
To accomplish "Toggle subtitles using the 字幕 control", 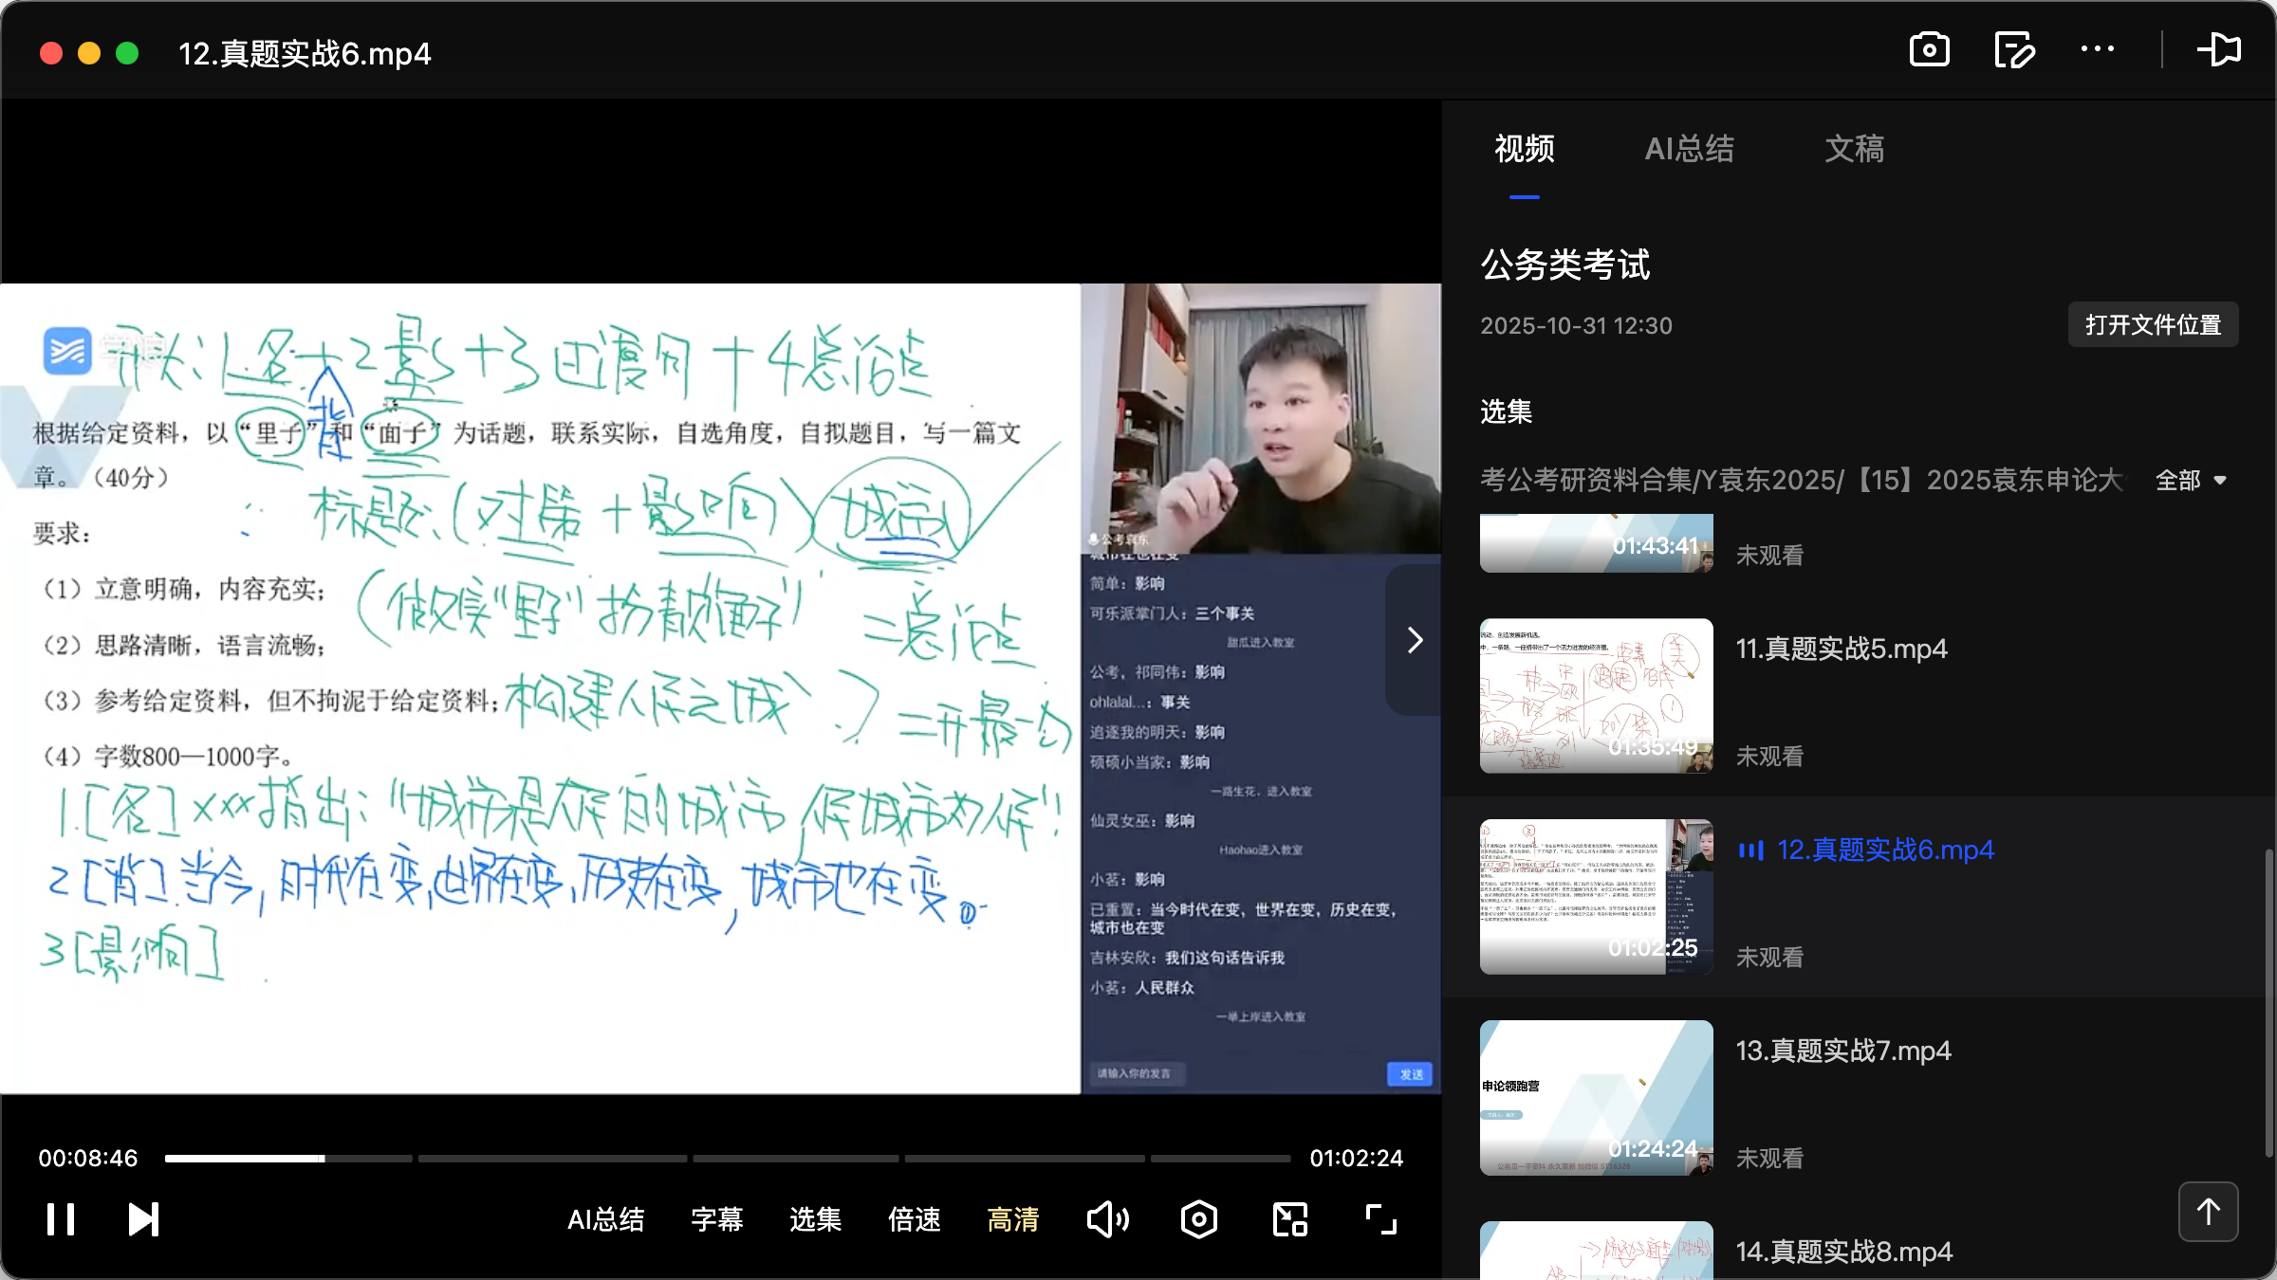I will pos(717,1219).
